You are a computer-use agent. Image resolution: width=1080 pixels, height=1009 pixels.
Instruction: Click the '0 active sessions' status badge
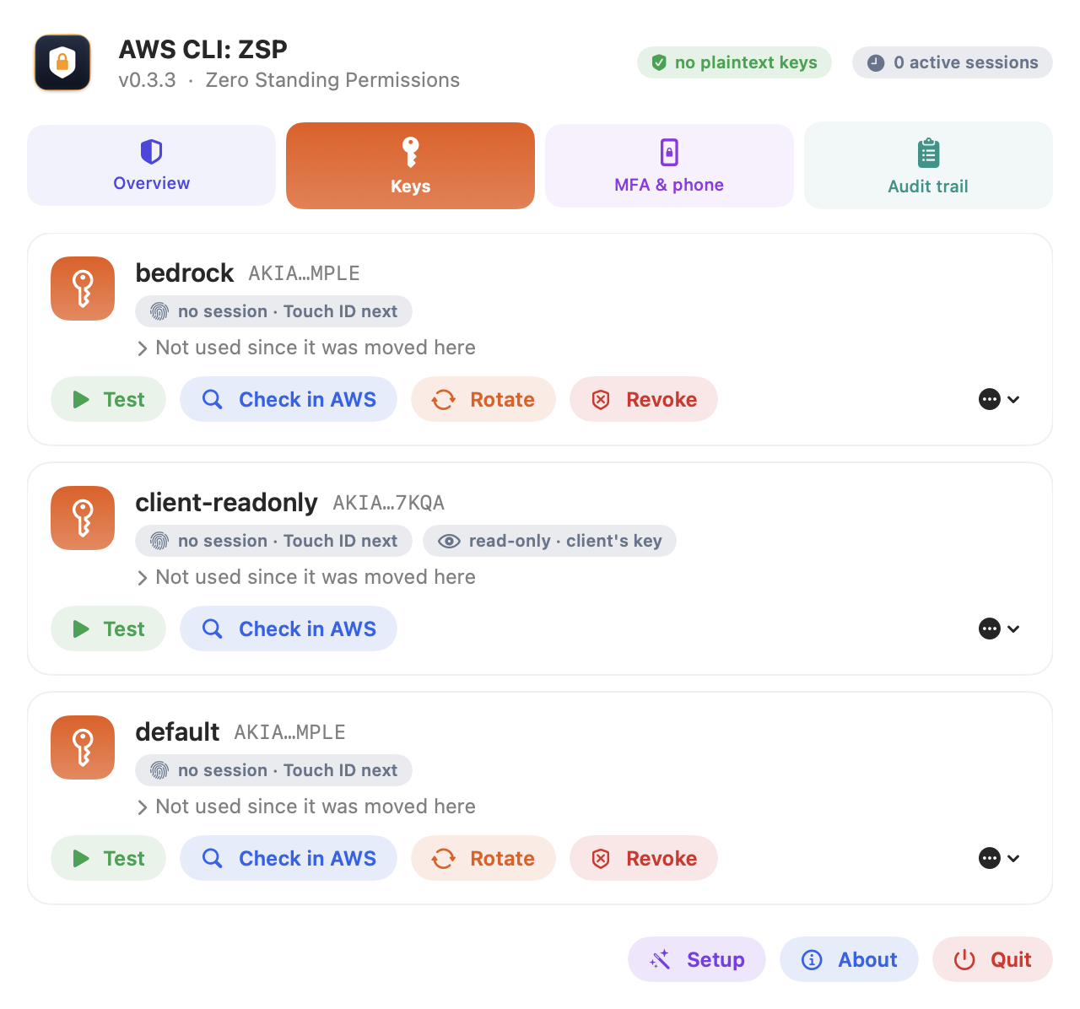(x=953, y=62)
